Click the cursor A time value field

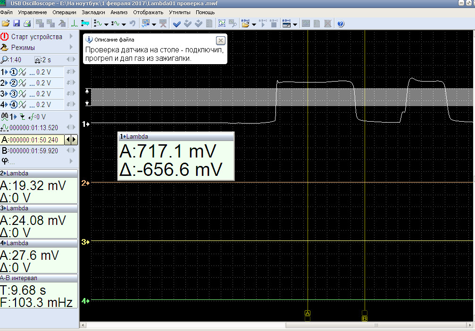click(33, 140)
